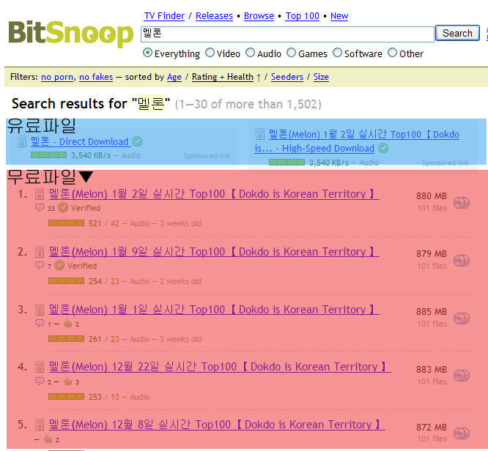Viewport: 488px width, 451px height.
Task: Open result 2 Melon 1월 9일 Top100
Action: point(214,252)
